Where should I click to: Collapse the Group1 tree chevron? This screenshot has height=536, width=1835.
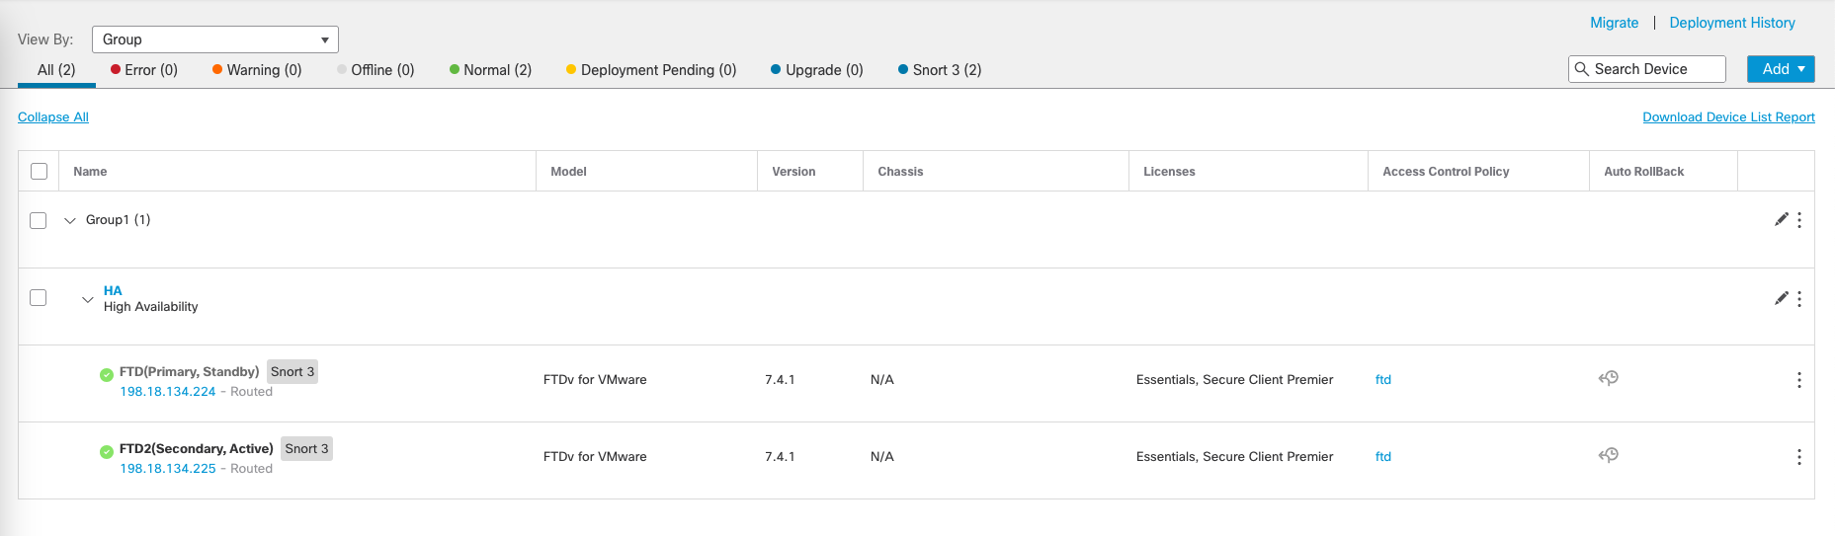point(70,220)
